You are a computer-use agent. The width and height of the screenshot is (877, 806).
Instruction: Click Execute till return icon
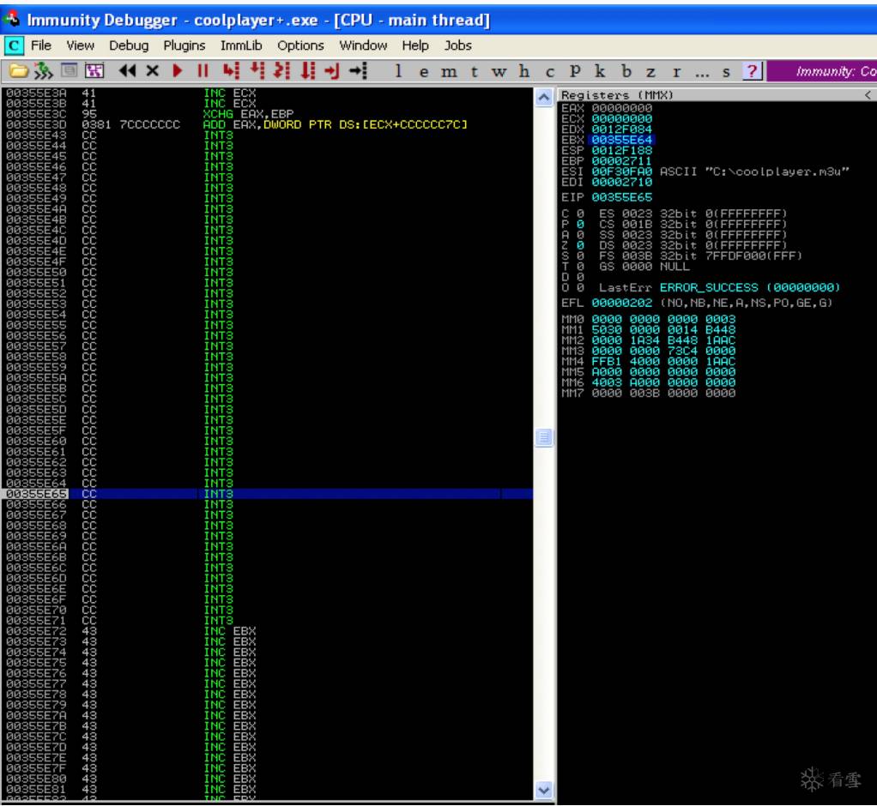pyautogui.click(x=332, y=70)
